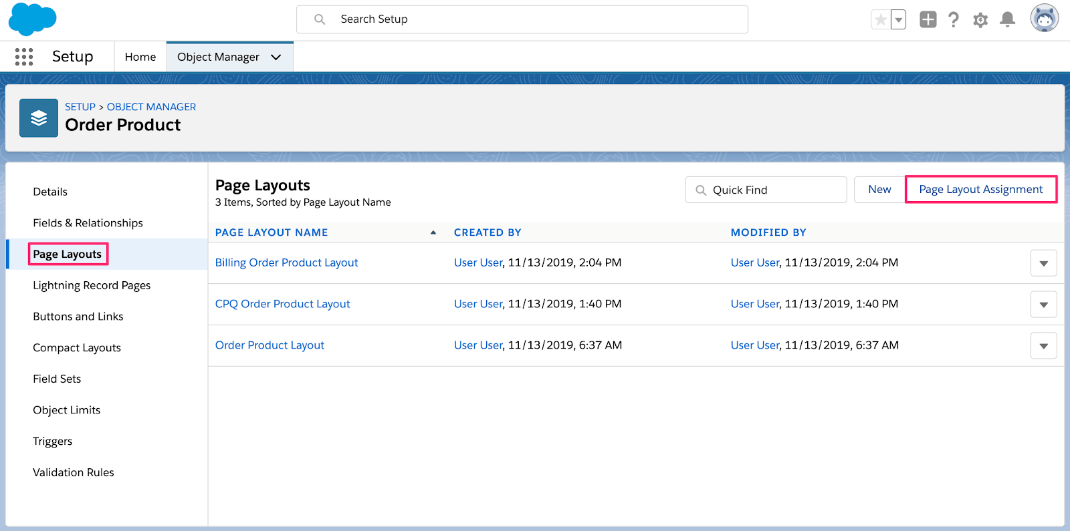The height and width of the screenshot is (531, 1070).
Task: Open Lightning Record Pages in the sidebar
Action: point(92,285)
